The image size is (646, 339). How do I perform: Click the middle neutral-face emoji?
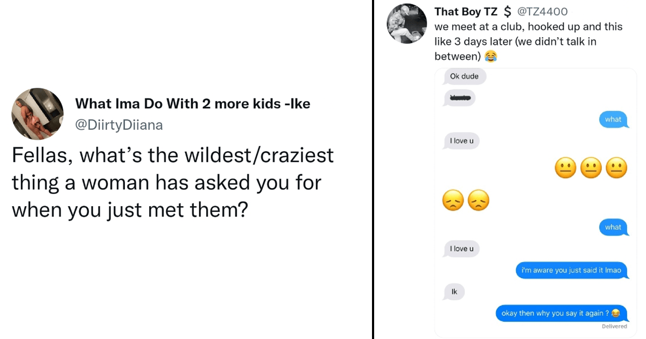(x=591, y=168)
